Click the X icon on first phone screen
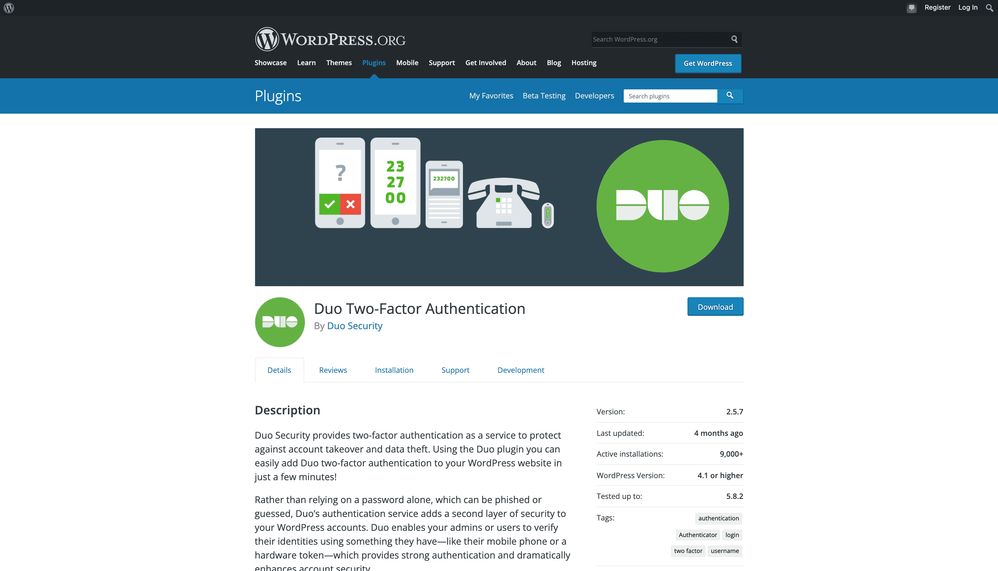Viewport: 998px width, 571px height. click(350, 204)
